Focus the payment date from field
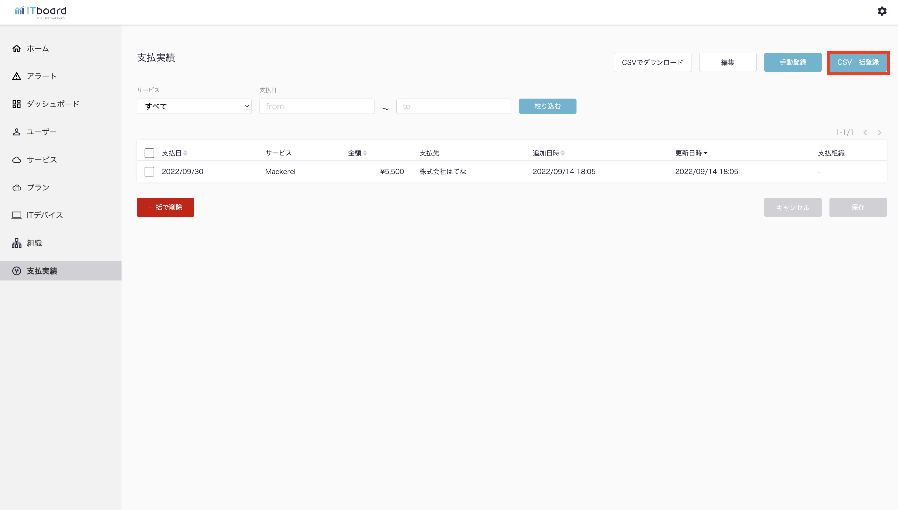The height and width of the screenshot is (510, 898). 317,106
